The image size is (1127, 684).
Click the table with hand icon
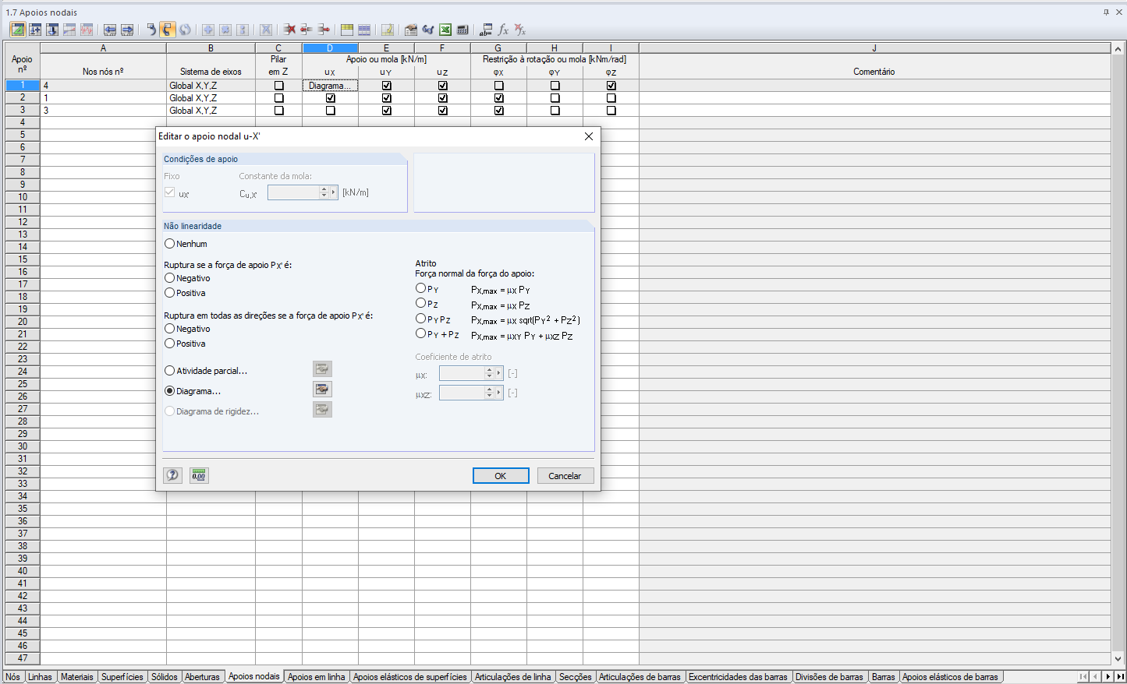(411, 30)
